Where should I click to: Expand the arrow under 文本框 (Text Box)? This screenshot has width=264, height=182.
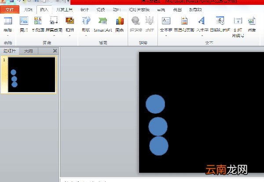point(166,36)
